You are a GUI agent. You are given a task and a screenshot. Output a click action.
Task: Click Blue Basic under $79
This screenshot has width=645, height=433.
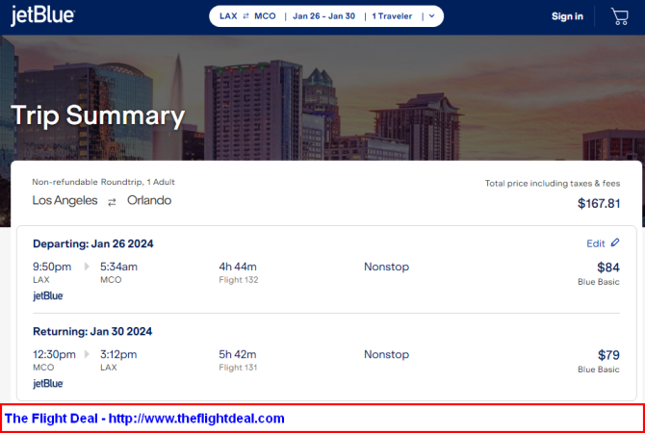(599, 369)
